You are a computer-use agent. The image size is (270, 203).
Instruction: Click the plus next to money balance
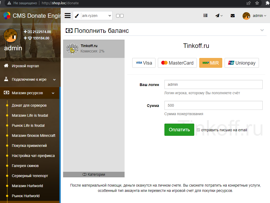25,32
